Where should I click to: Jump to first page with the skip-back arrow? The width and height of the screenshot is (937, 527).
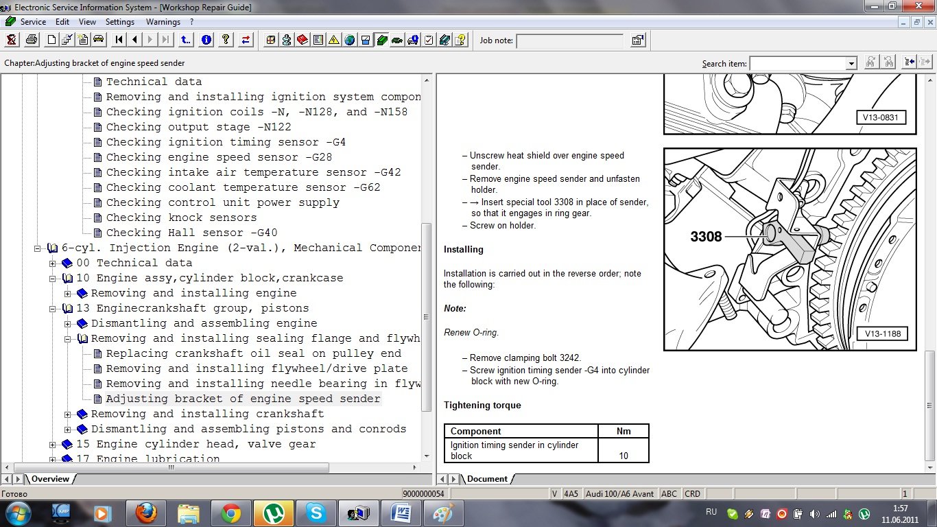(x=119, y=40)
